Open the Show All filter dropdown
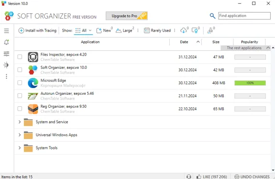 [x=83, y=31]
